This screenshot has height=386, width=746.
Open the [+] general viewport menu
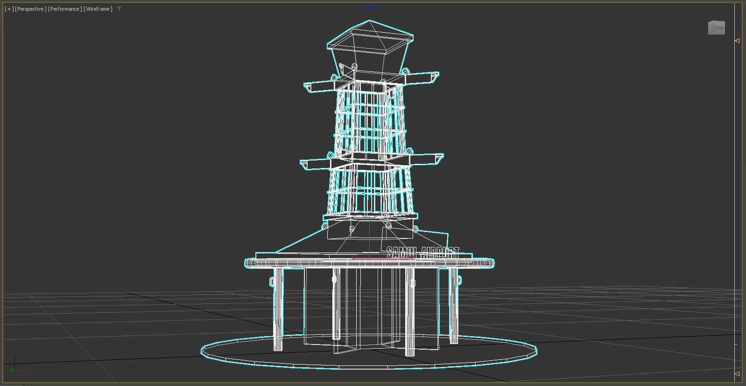tap(9, 9)
